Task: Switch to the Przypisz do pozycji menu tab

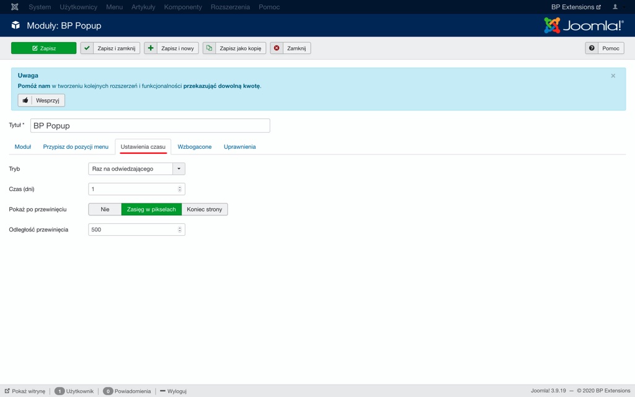Action: pos(76,147)
